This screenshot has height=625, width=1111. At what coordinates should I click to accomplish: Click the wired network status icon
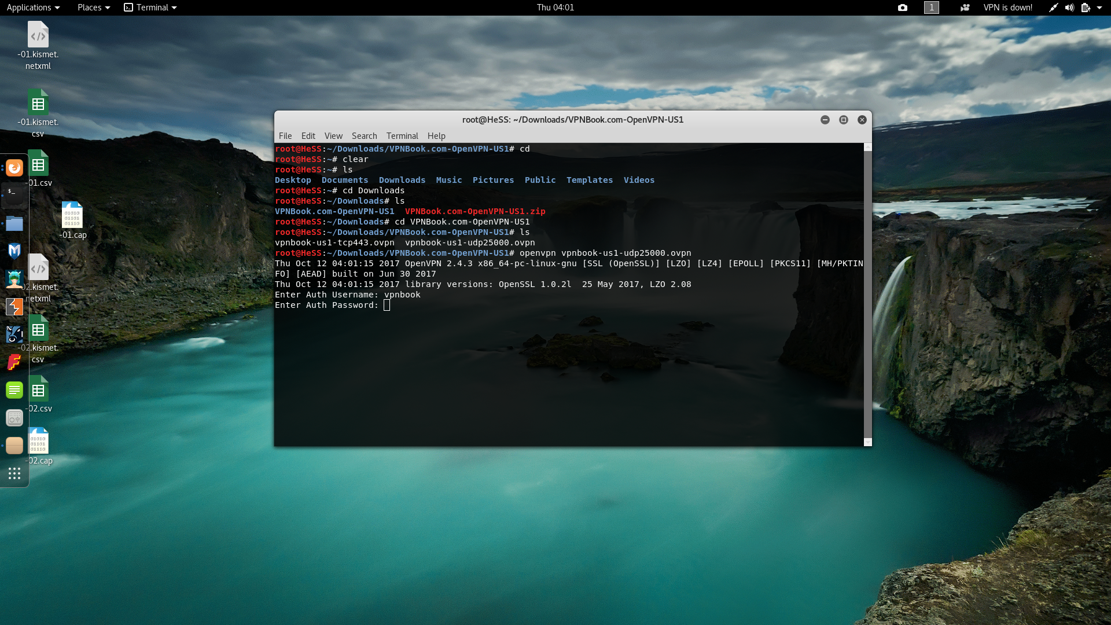[1053, 8]
